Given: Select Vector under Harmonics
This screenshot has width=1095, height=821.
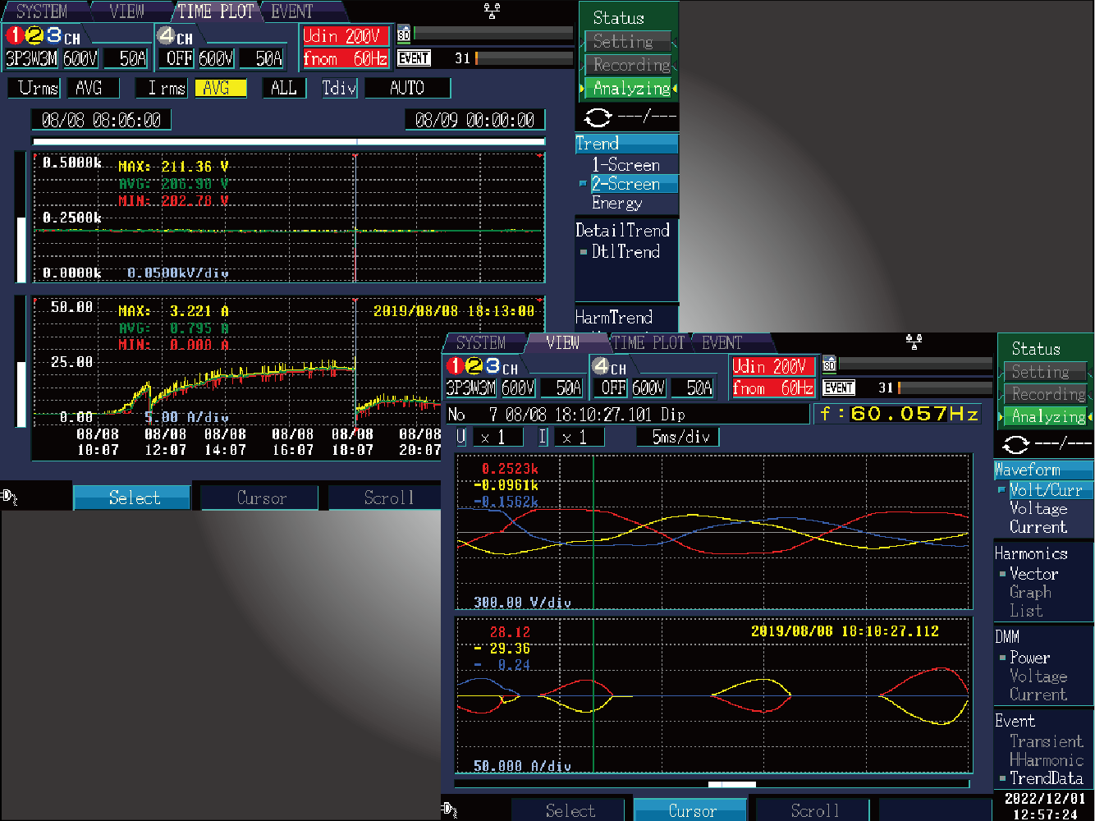Looking at the screenshot, I should [x=1033, y=574].
